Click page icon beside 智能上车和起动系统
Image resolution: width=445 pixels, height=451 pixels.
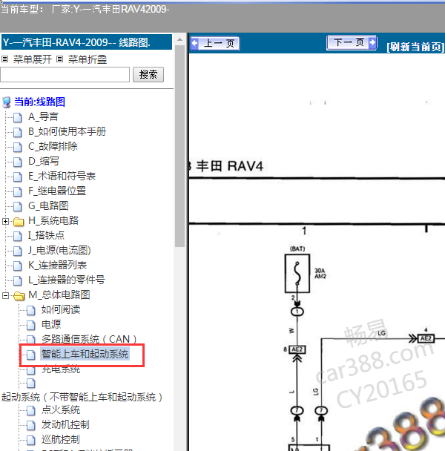(30, 355)
